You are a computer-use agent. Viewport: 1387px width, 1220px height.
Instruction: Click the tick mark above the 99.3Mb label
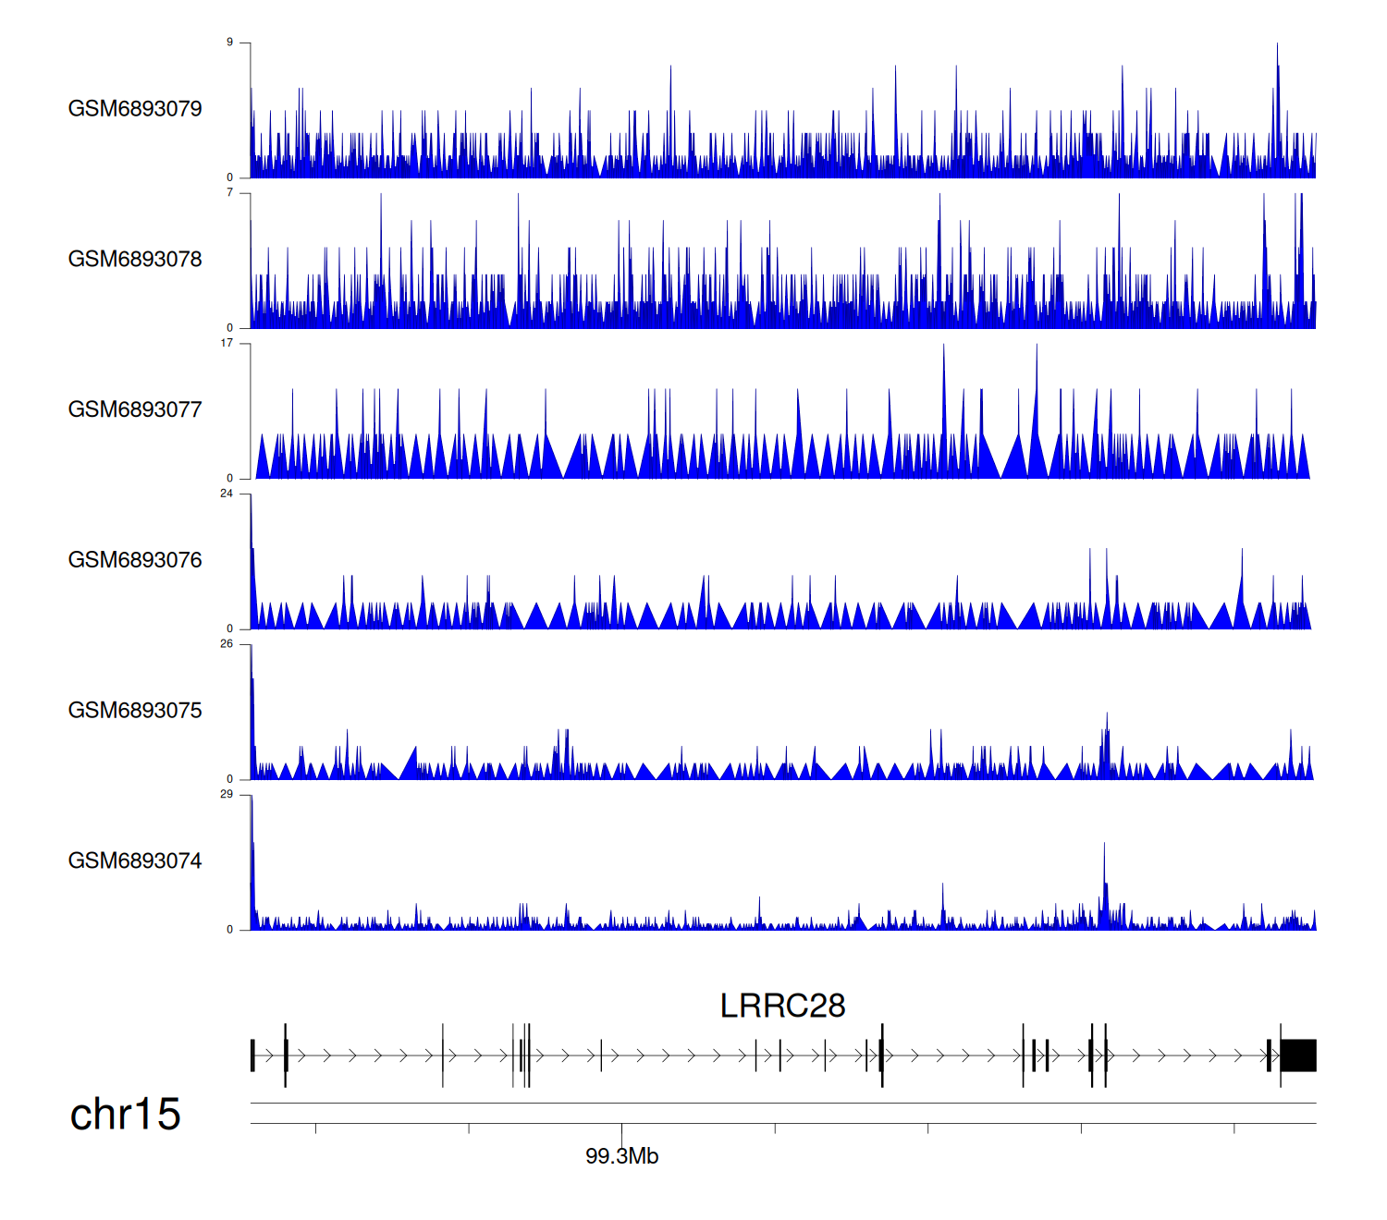(x=621, y=1128)
